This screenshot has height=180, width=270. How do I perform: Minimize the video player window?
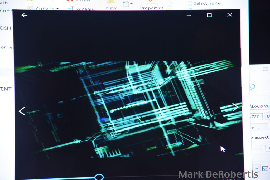189,15
